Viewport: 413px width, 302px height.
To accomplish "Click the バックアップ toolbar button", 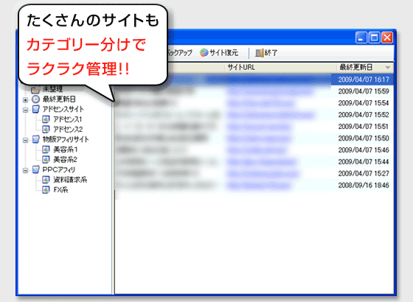I will [180, 52].
